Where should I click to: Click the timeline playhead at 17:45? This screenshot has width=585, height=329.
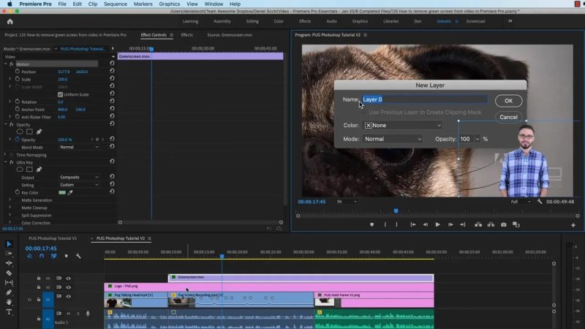click(x=222, y=257)
